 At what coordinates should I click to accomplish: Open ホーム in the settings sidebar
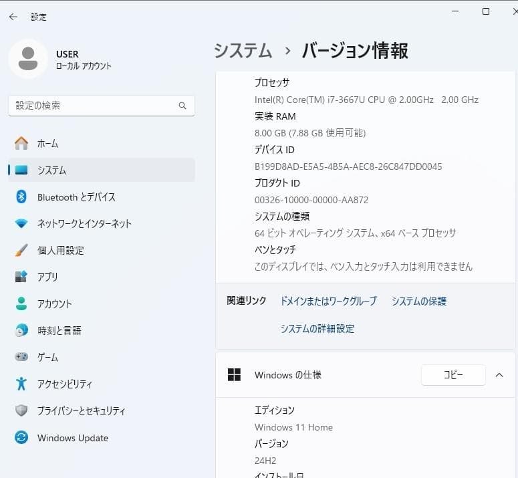(x=102, y=143)
